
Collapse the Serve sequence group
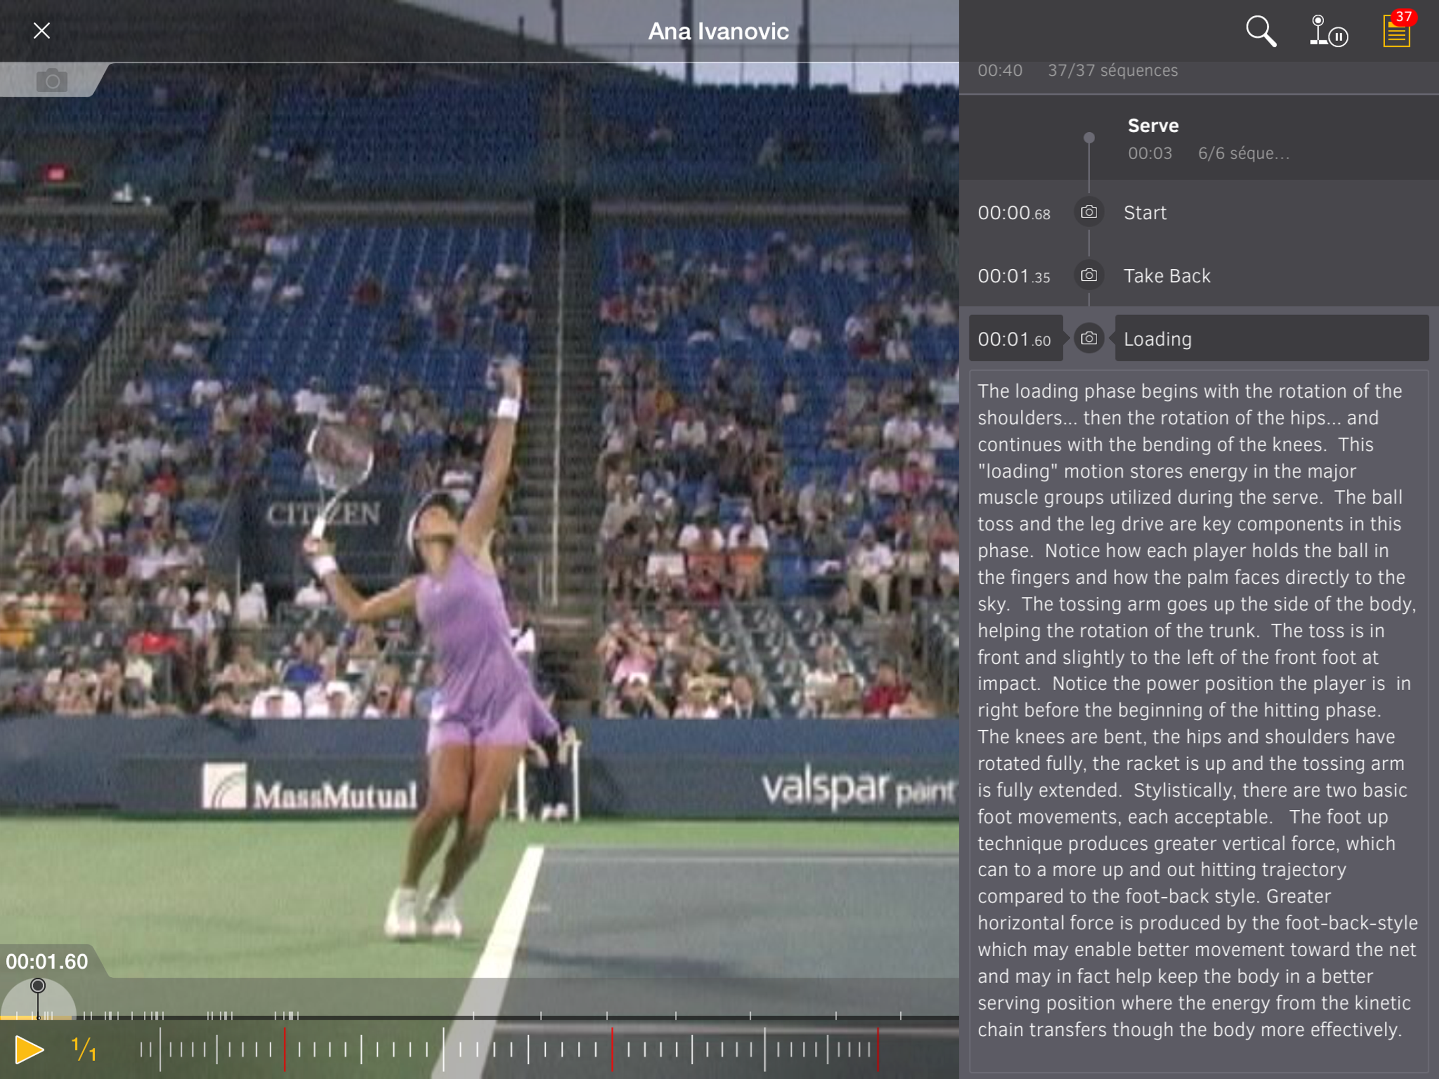(1153, 125)
